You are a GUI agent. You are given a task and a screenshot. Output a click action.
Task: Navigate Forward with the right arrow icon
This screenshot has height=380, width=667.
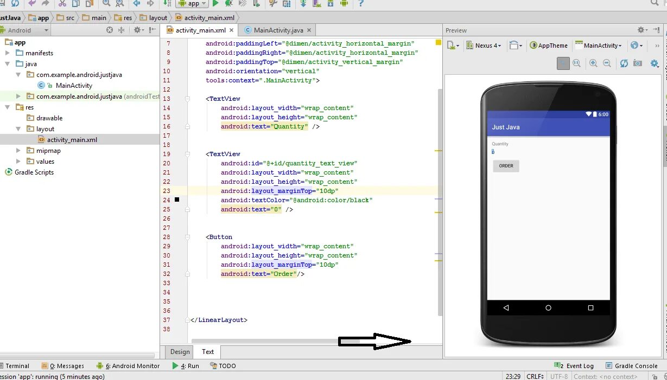[150, 4]
